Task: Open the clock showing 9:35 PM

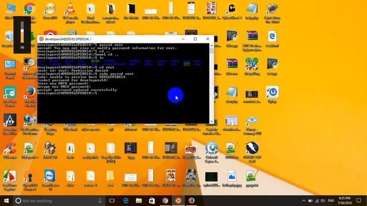Action: click(345, 201)
